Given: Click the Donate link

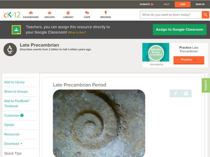Looking at the screenshot, I should point(146,4).
